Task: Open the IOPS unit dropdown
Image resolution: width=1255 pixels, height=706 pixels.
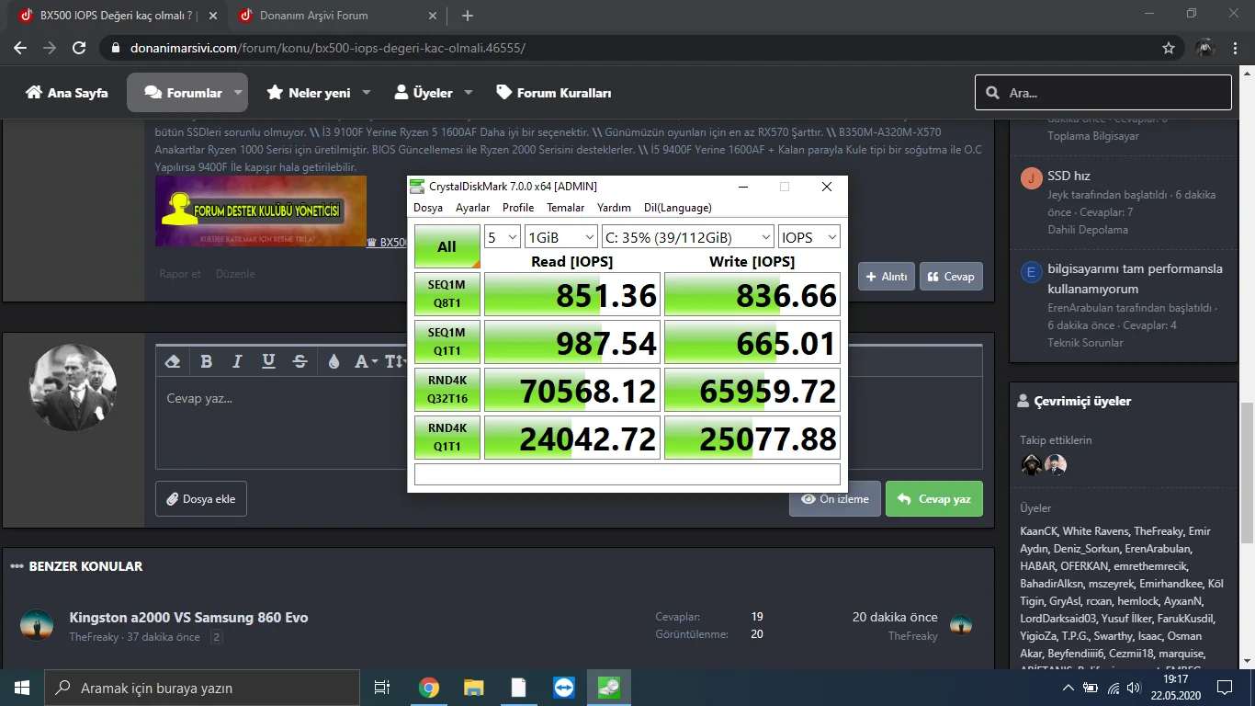Action: click(x=808, y=237)
